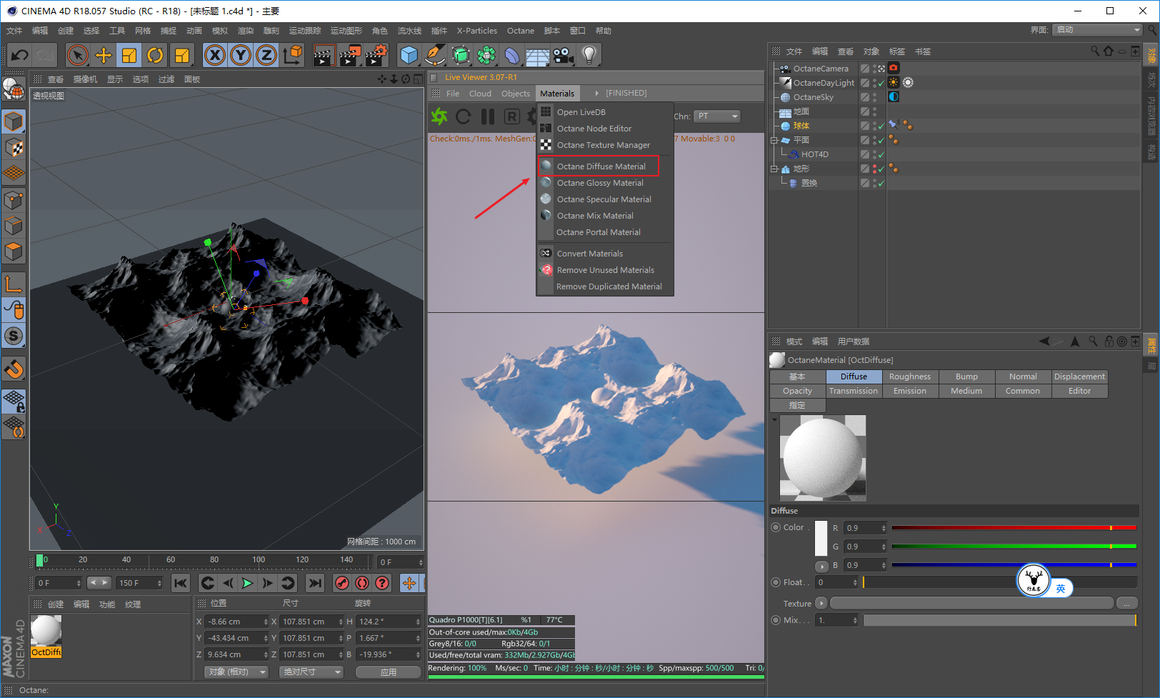Toggle Z axis lock
The height and width of the screenshot is (698, 1160).
pyautogui.click(x=266, y=55)
